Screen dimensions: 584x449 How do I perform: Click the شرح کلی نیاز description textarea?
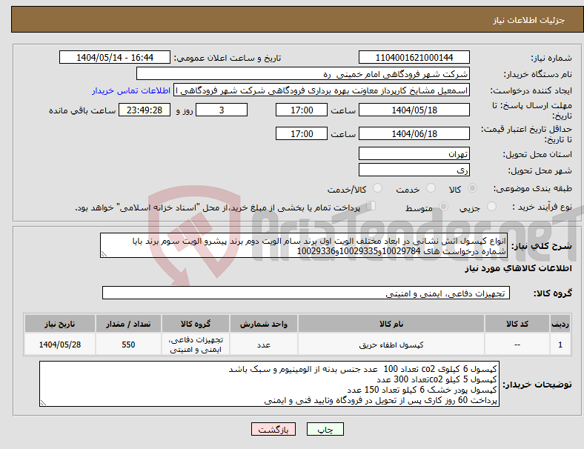click(x=303, y=245)
